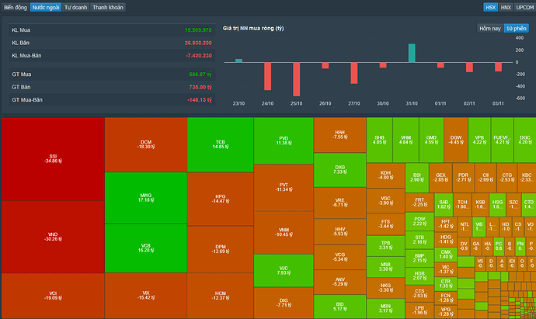Screen dimensions: 536x319
Task: Open the Tự doanh tab
Action: point(75,7)
